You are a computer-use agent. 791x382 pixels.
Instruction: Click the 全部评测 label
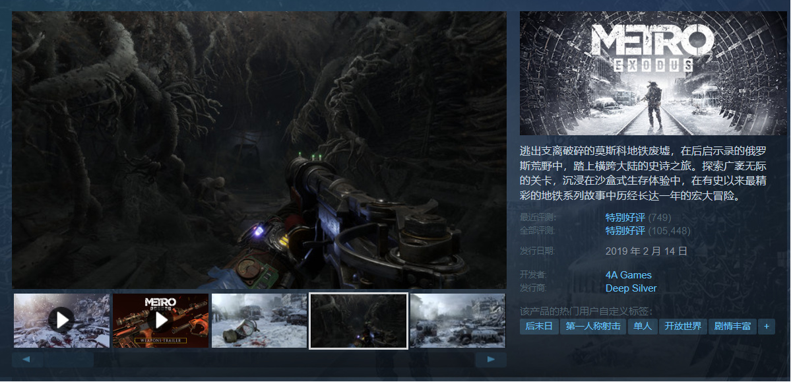tap(538, 231)
